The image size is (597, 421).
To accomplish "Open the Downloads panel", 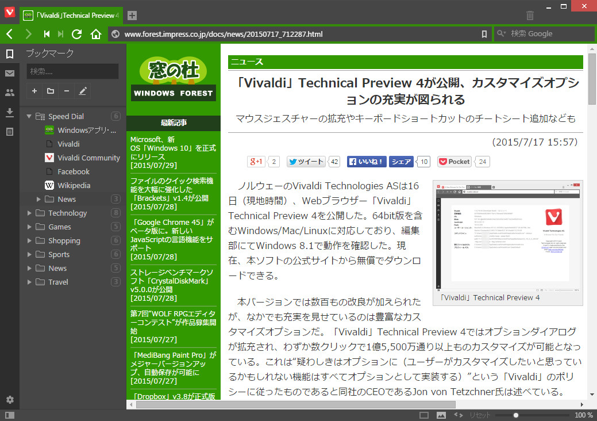I will click(9, 113).
